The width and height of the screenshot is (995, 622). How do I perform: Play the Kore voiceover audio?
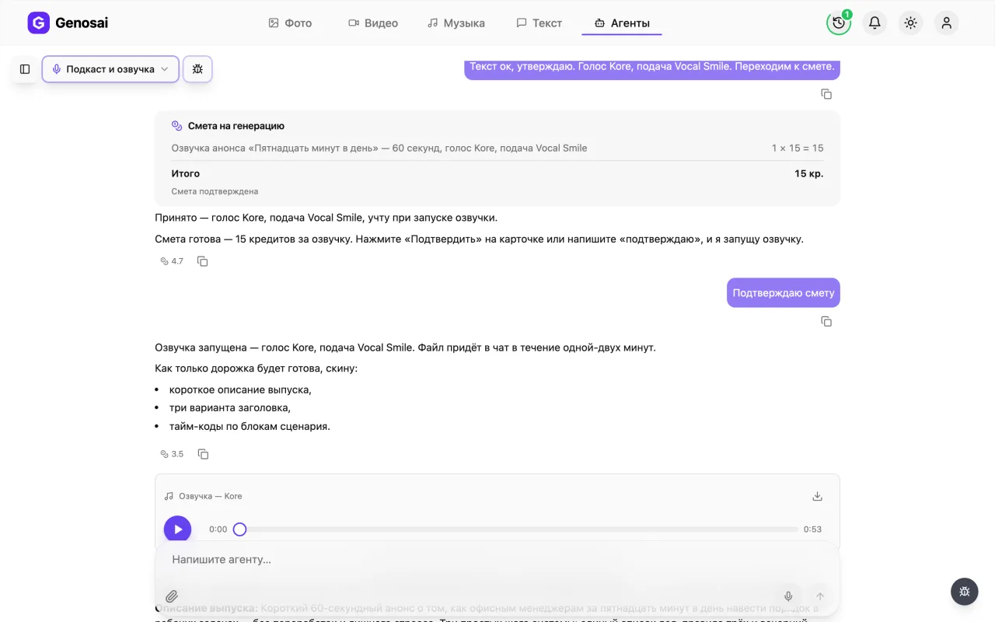177,529
